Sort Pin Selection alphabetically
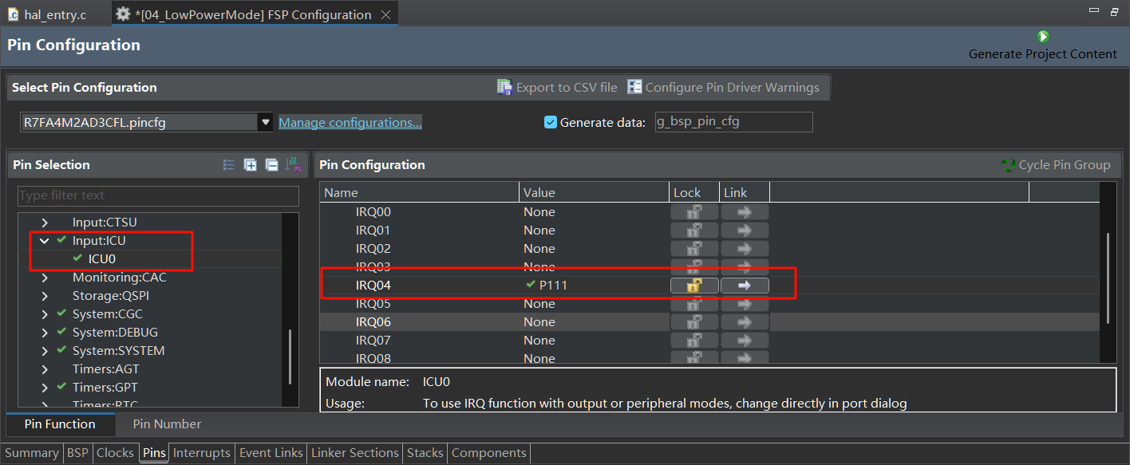The width and height of the screenshot is (1130, 465). [292, 165]
